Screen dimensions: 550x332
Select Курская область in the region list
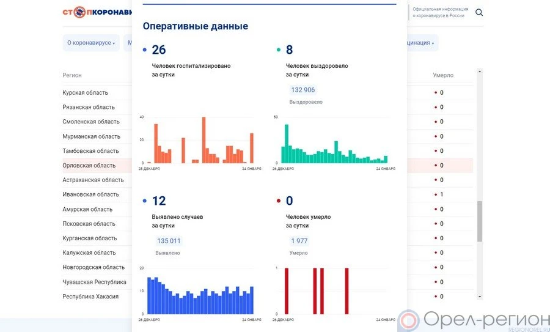coord(86,93)
